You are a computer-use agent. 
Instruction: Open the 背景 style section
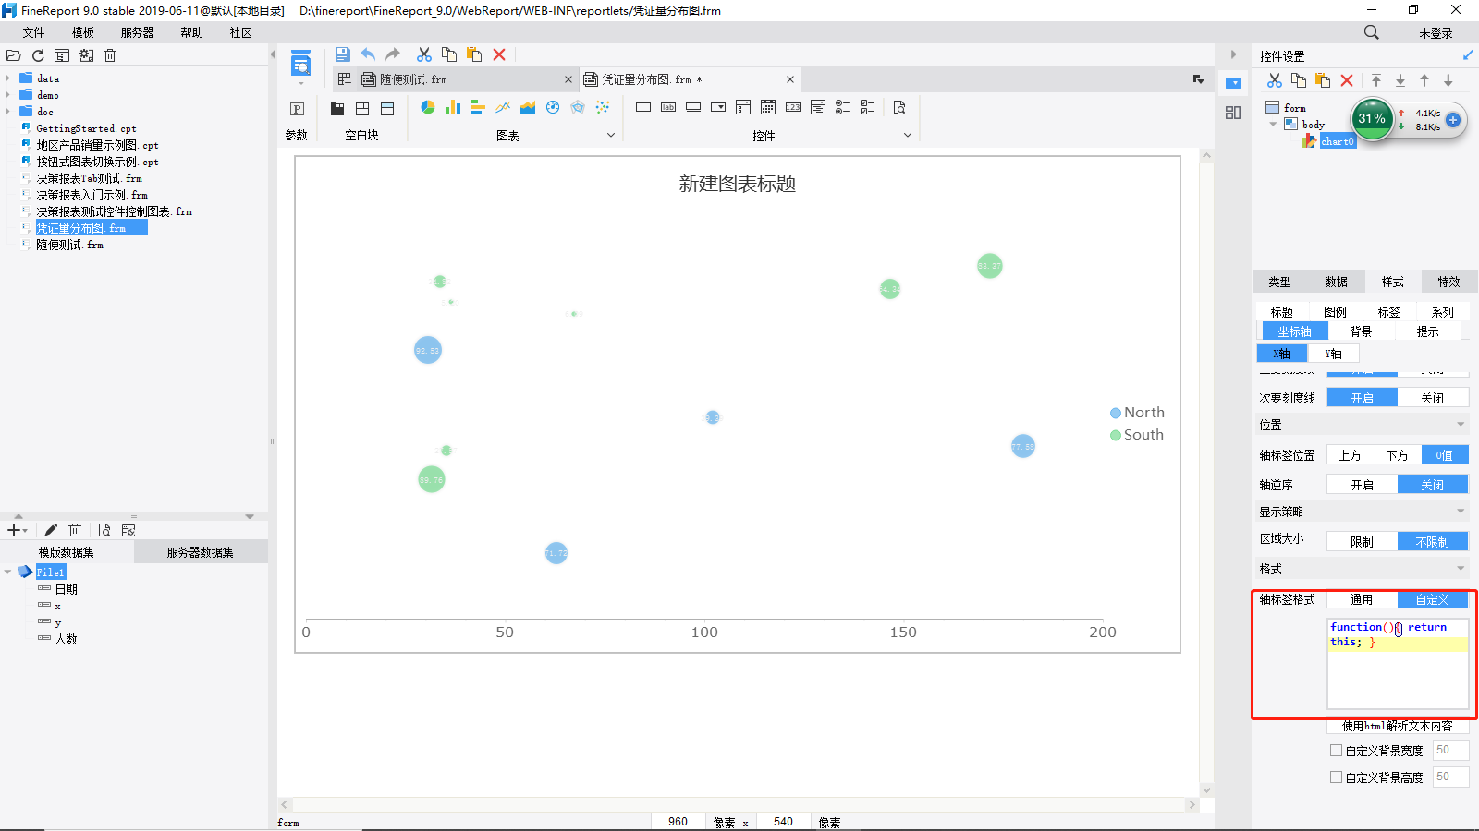[1361, 331]
